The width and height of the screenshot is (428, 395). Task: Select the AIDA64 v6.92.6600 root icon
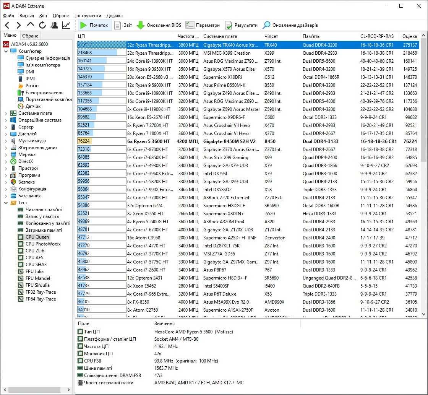(x=6, y=44)
